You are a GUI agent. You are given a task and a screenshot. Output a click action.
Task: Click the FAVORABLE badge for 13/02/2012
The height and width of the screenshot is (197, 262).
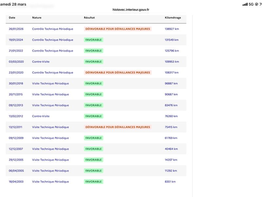[93, 116]
